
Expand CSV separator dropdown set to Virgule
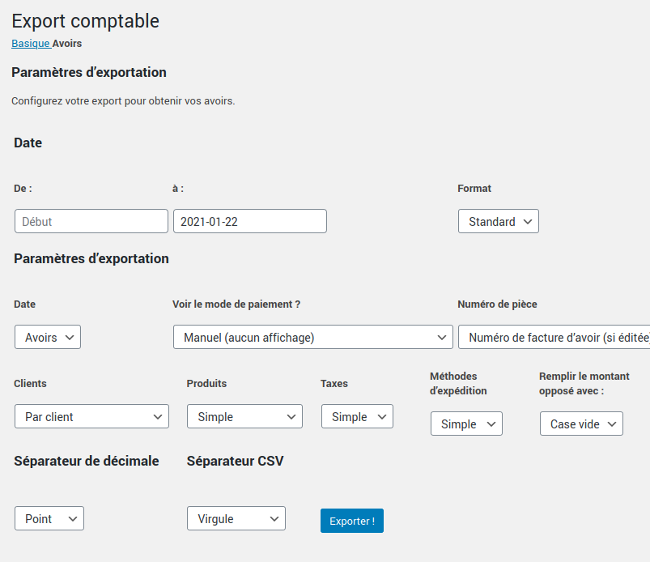[x=236, y=518]
